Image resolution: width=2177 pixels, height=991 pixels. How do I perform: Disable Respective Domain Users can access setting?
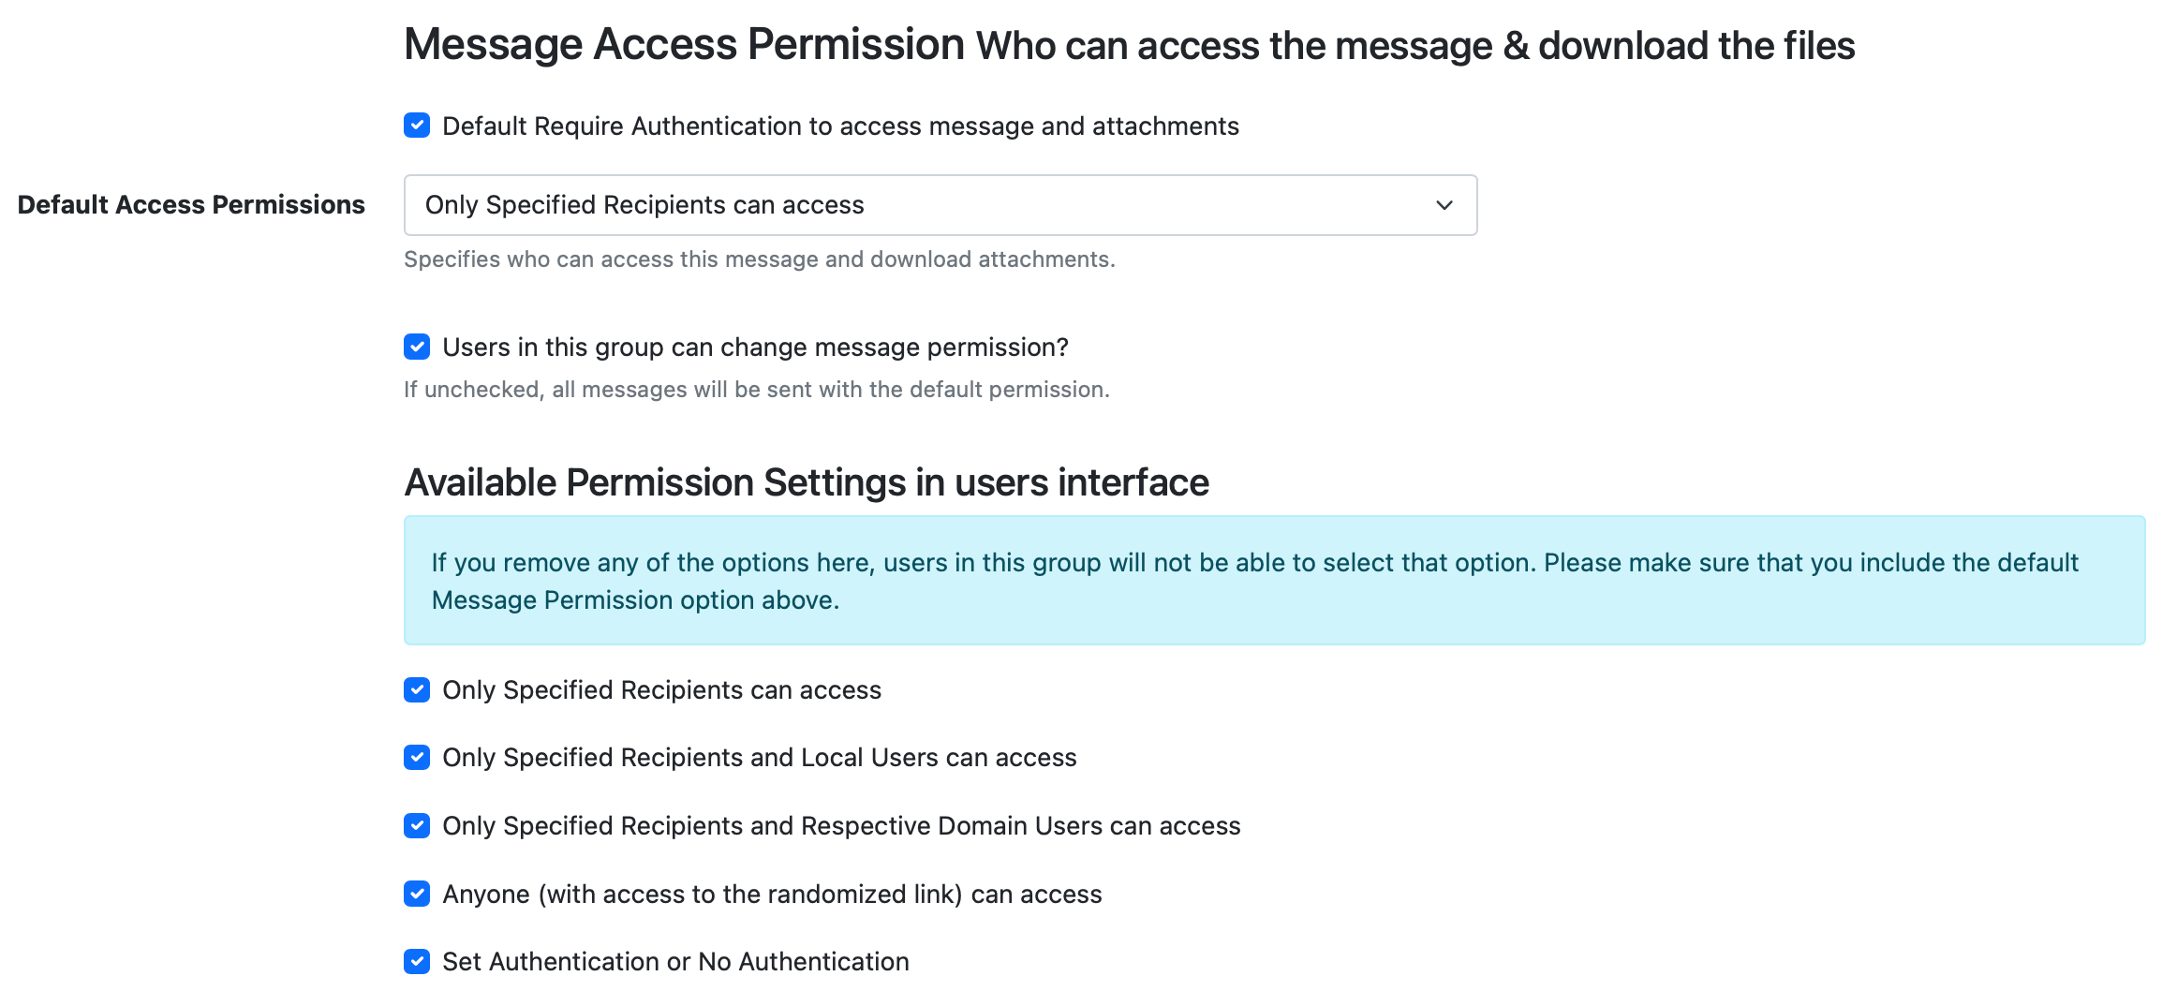417,826
